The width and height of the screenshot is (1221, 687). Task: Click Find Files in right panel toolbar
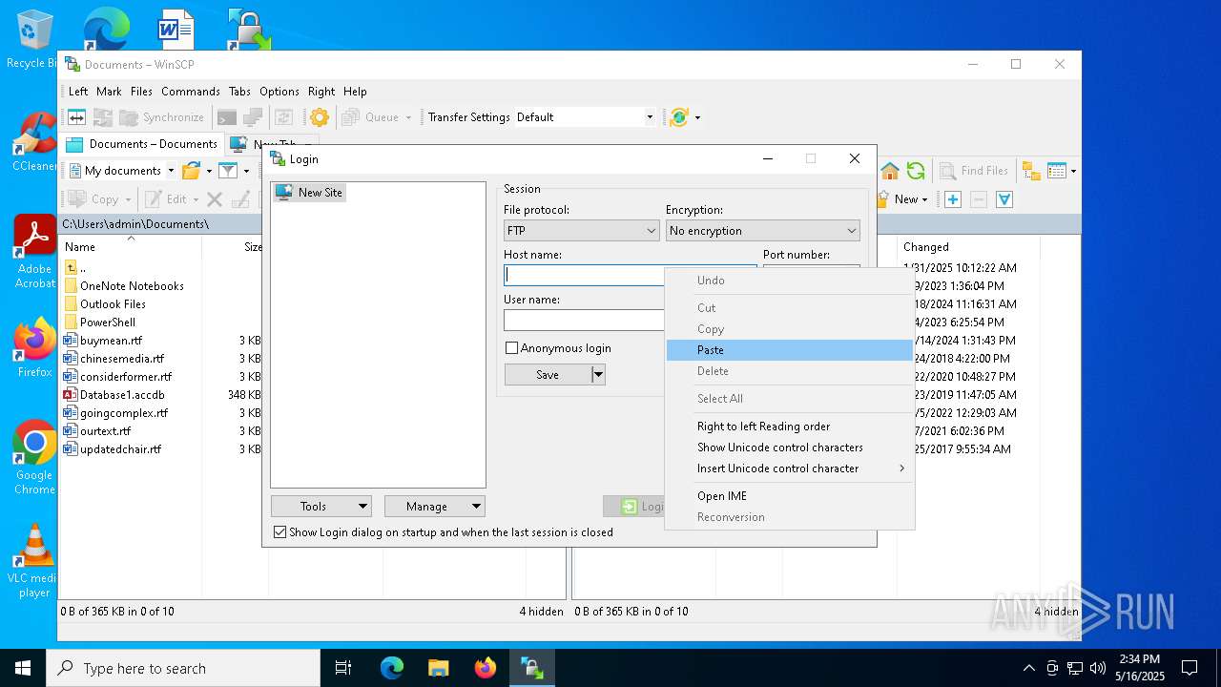(x=974, y=171)
